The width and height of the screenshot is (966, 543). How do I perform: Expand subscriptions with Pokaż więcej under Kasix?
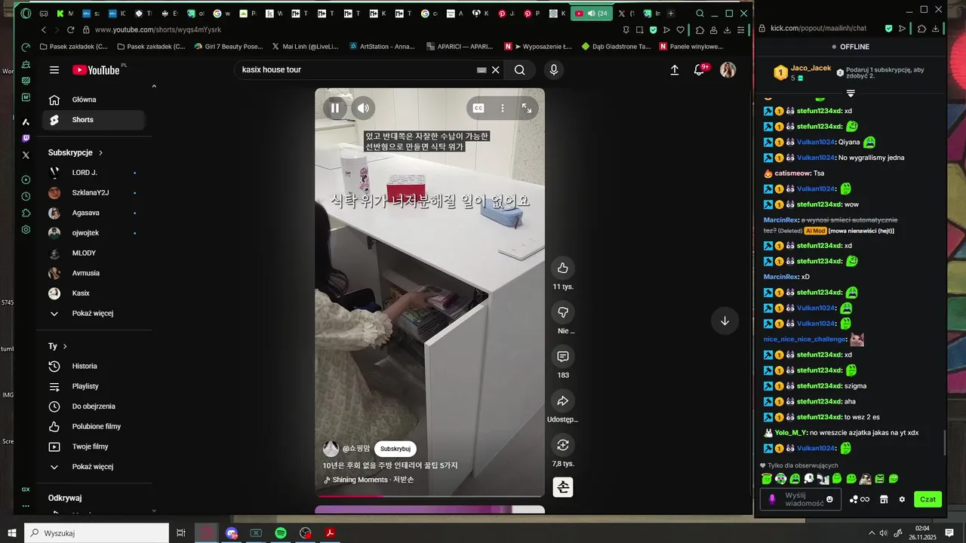[94, 313]
